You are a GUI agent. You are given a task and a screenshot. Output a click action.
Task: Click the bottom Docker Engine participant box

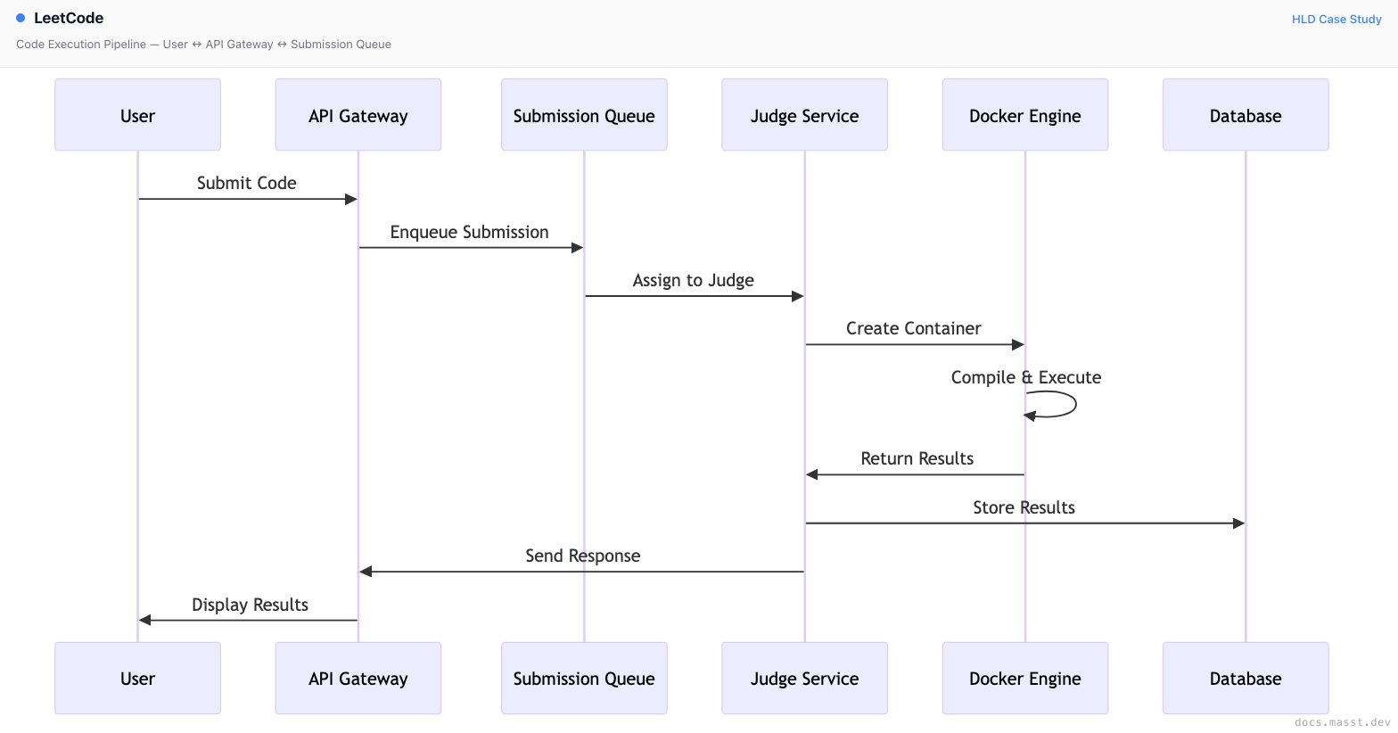pyautogui.click(x=1025, y=679)
